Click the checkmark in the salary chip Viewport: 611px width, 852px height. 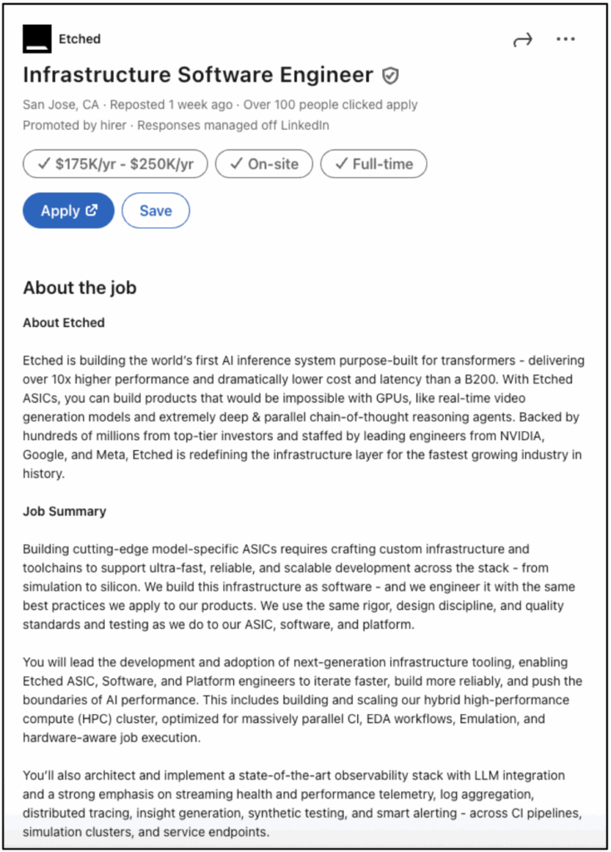[44, 164]
